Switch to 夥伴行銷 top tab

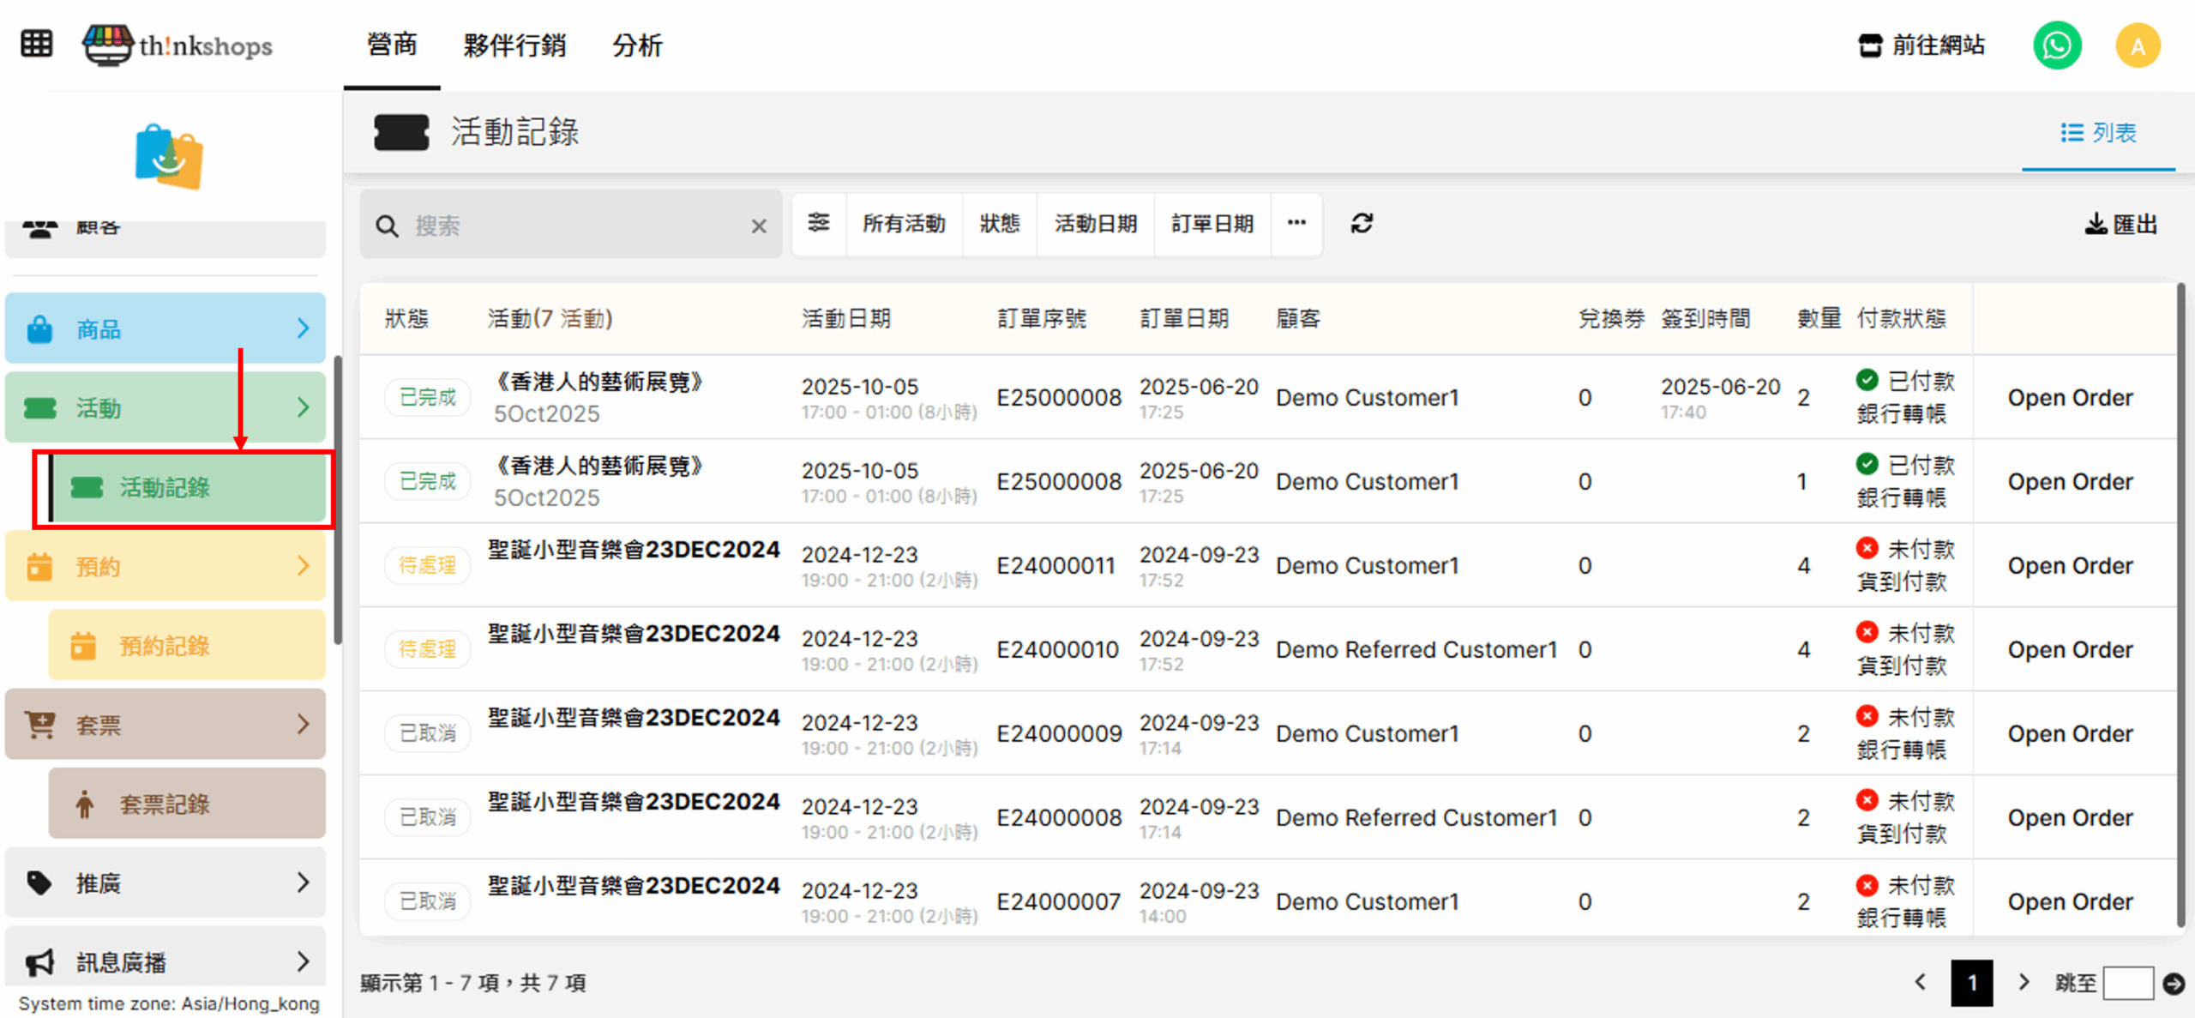pyautogui.click(x=514, y=45)
